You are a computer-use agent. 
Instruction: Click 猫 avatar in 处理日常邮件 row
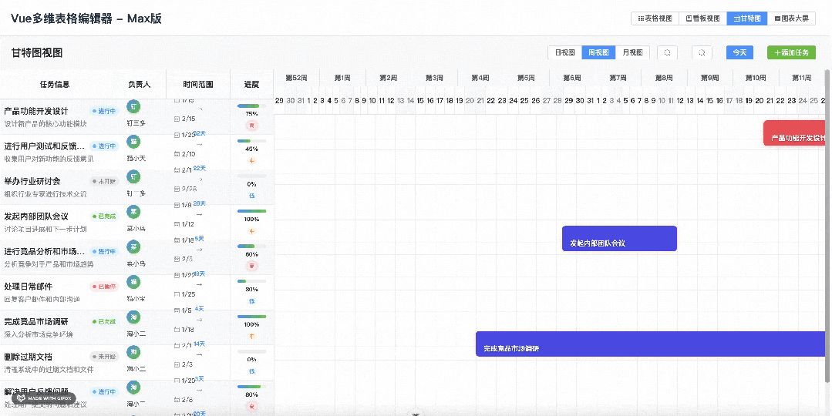click(x=133, y=281)
